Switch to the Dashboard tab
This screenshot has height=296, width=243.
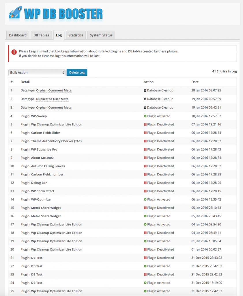click(x=18, y=35)
